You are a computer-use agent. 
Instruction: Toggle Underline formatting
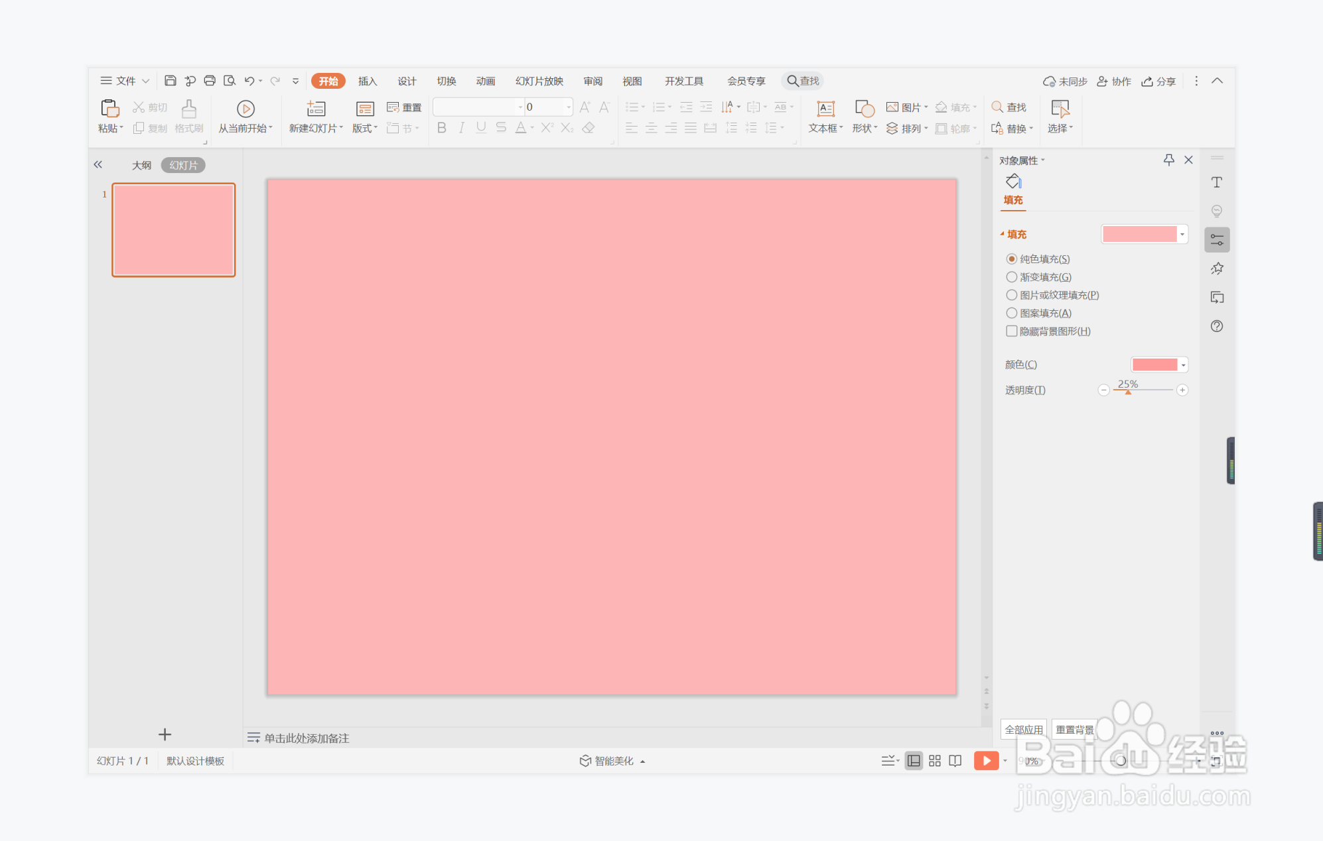point(481,128)
